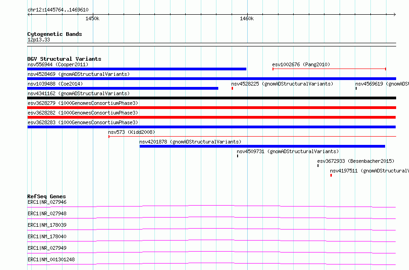
Task: Open ERC1|NM_178039 transcript label
Action: coord(47,225)
